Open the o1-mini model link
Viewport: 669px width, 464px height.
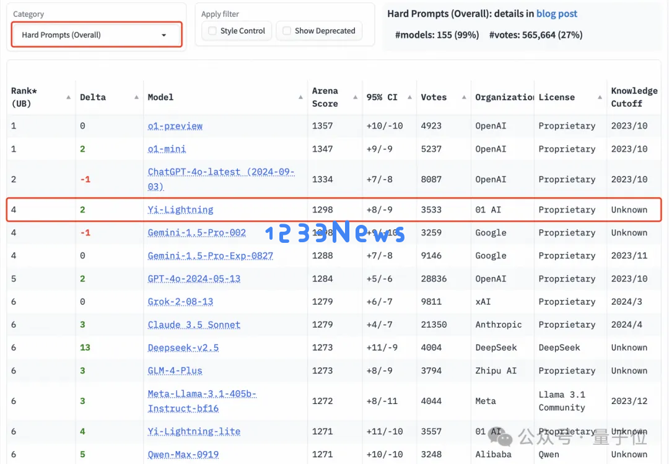click(x=167, y=149)
